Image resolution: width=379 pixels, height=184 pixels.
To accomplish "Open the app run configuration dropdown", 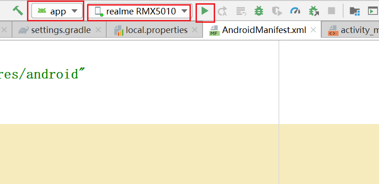I will pyautogui.click(x=57, y=11).
